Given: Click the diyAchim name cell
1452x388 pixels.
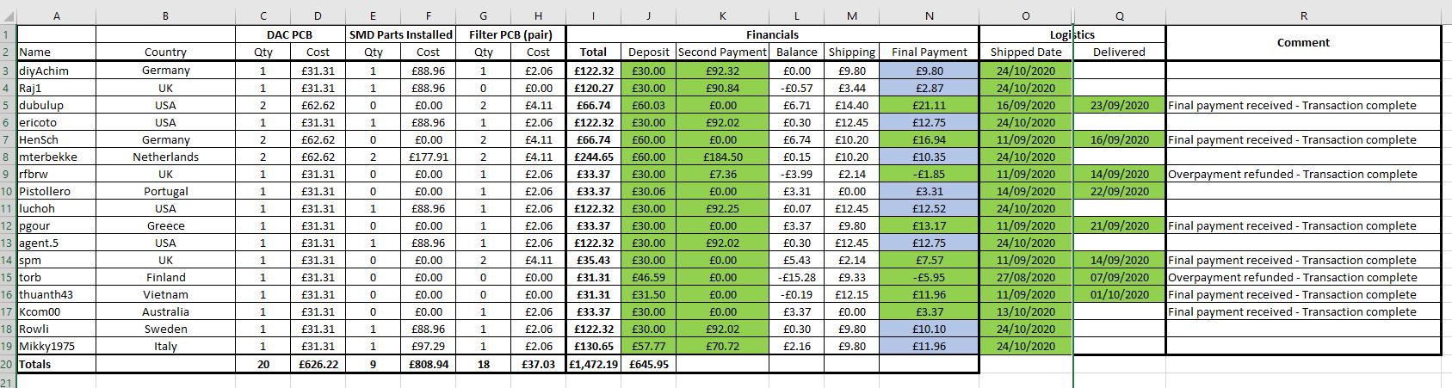Looking at the screenshot, I should click(56, 71).
